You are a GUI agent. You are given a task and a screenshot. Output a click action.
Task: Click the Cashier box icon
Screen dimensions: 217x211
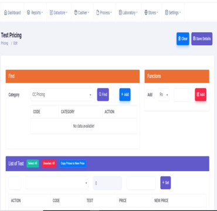[x=76, y=13]
